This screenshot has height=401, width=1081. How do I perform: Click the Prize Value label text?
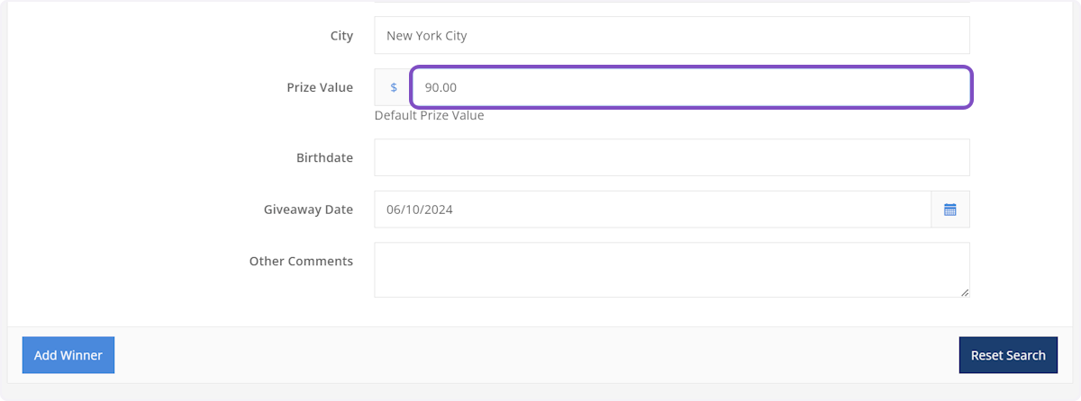tap(320, 87)
